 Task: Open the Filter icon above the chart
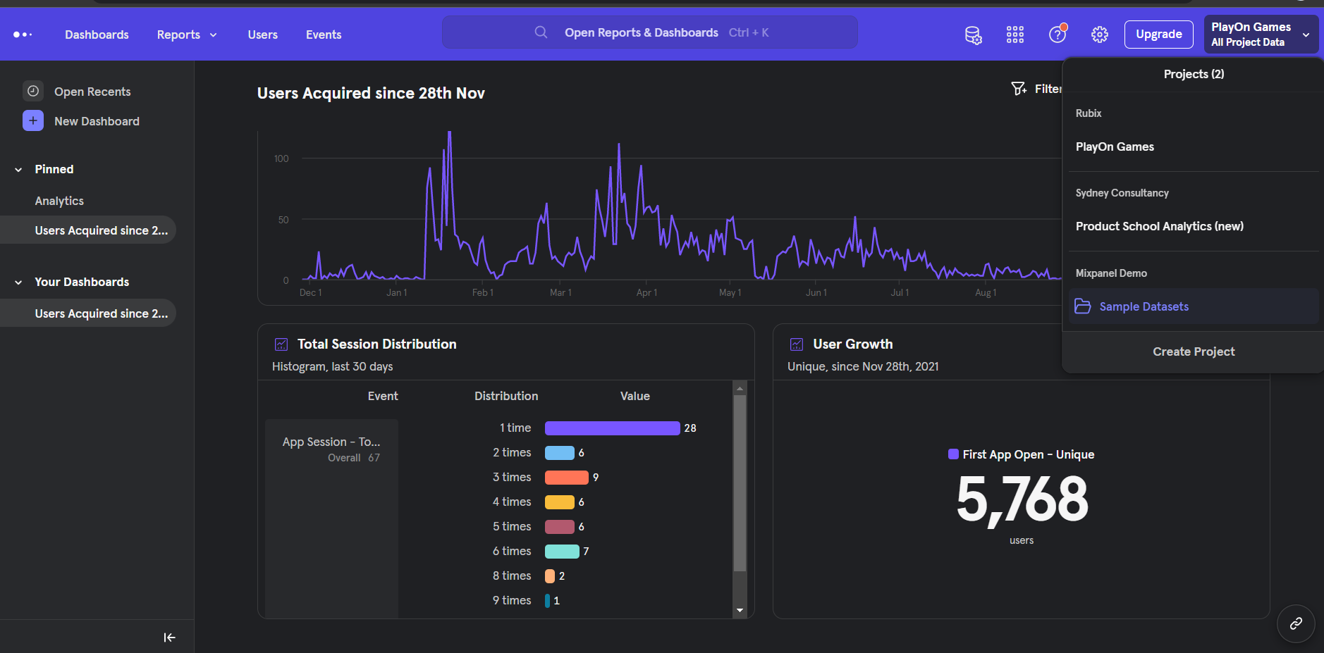coord(1019,89)
